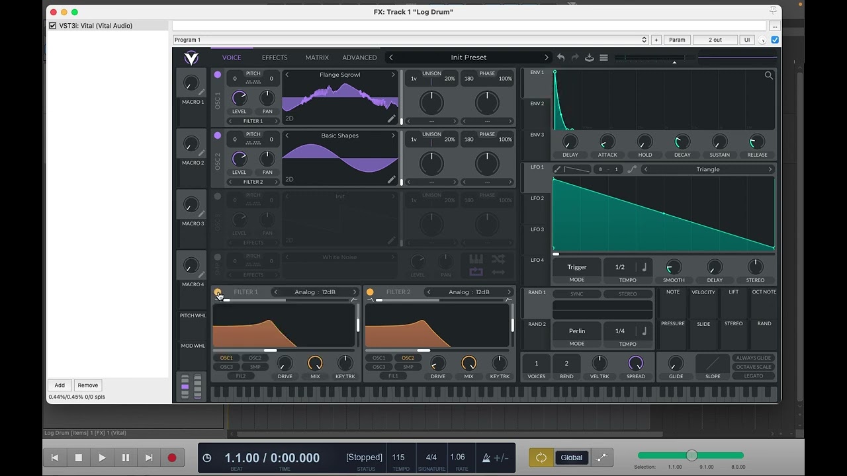This screenshot has width=847, height=476.
Task: Toggle Filter 2 power button
Action: point(370,292)
